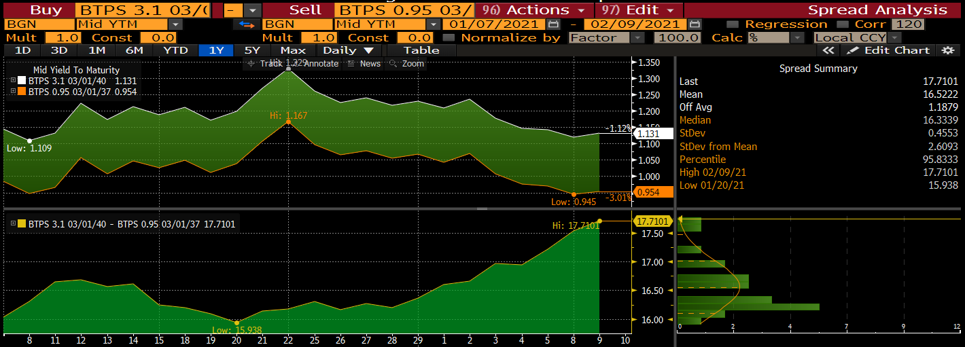
Task: Click yellow color swatch of spread series
Action: (22, 223)
